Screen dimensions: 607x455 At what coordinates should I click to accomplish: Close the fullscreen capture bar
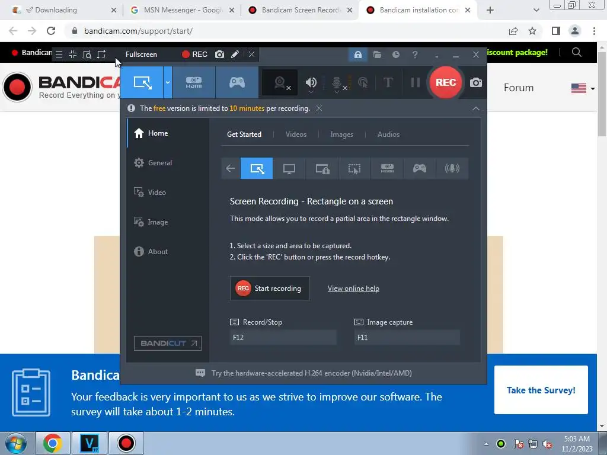click(251, 55)
